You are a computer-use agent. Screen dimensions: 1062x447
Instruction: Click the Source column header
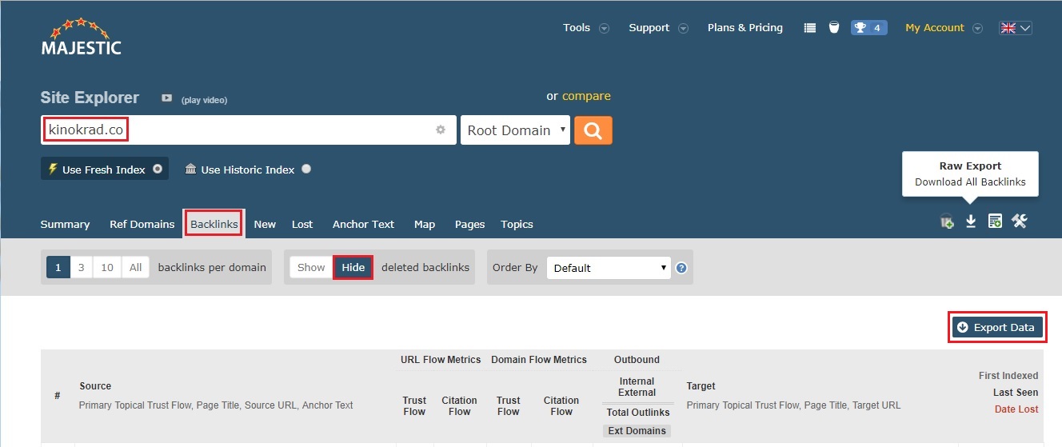(95, 386)
